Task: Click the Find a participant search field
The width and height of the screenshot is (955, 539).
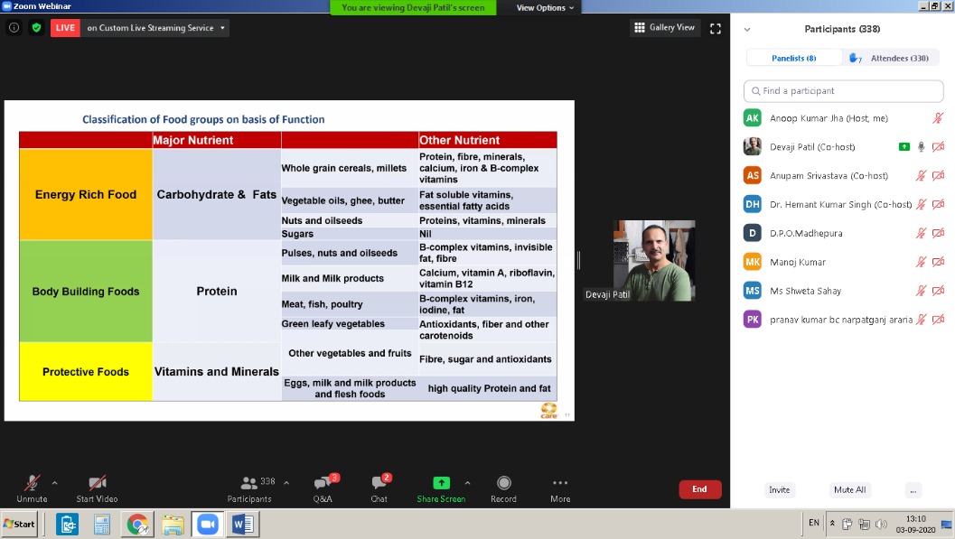Action: [844, 91]
